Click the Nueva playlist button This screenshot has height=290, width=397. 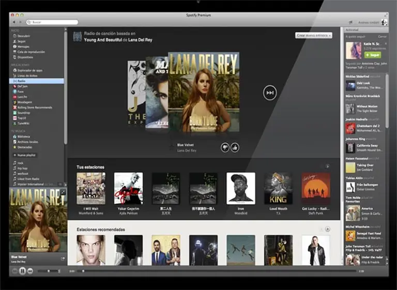[x=25, y=155]
